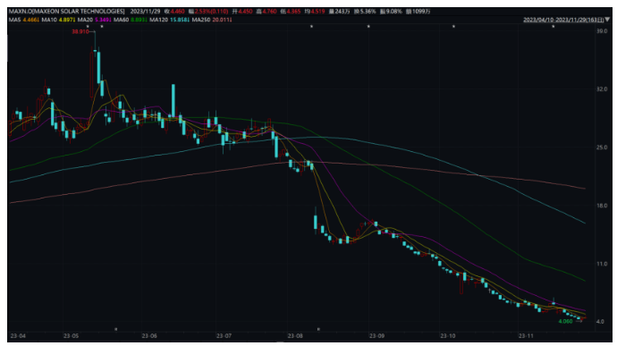The height and width of the screenshot is (346, 617).
Task: Open the date range dropdown arrow
Action: pyautogui.click(x=607, y=20)
